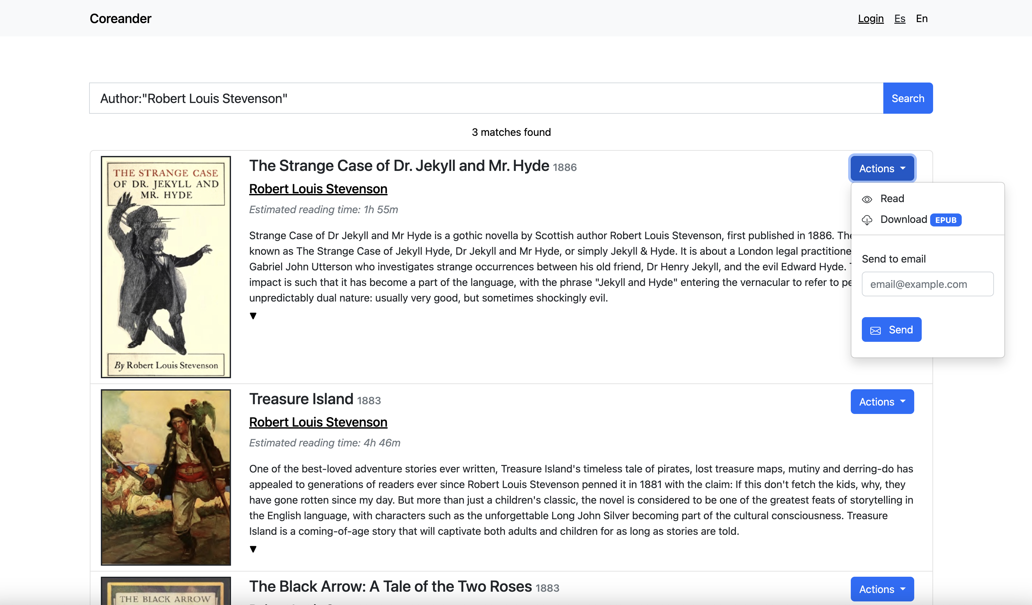Select Read from the Actions menu
Viewport: 1032px width, 605px height.
[892, 199]
